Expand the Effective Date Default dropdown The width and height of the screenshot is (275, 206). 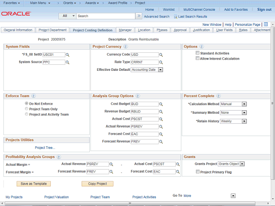click(x=160, y=70)
